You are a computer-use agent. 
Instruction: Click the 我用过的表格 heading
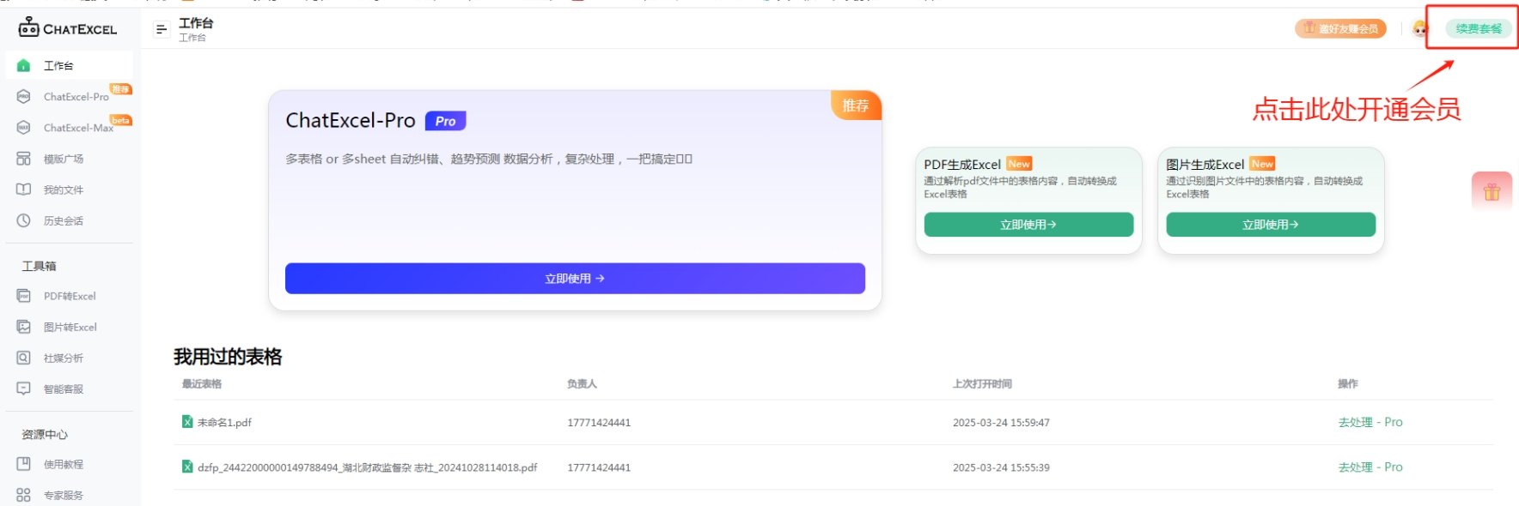tap(228, 357)
